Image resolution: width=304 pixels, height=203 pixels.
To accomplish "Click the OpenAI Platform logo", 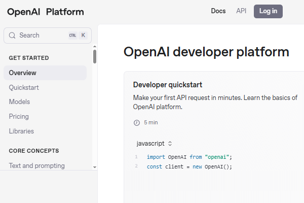I will tap(46, 12).
